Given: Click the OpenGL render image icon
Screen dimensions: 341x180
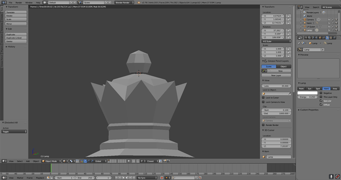Looking at the screenshot, I should tap(165, 161).
